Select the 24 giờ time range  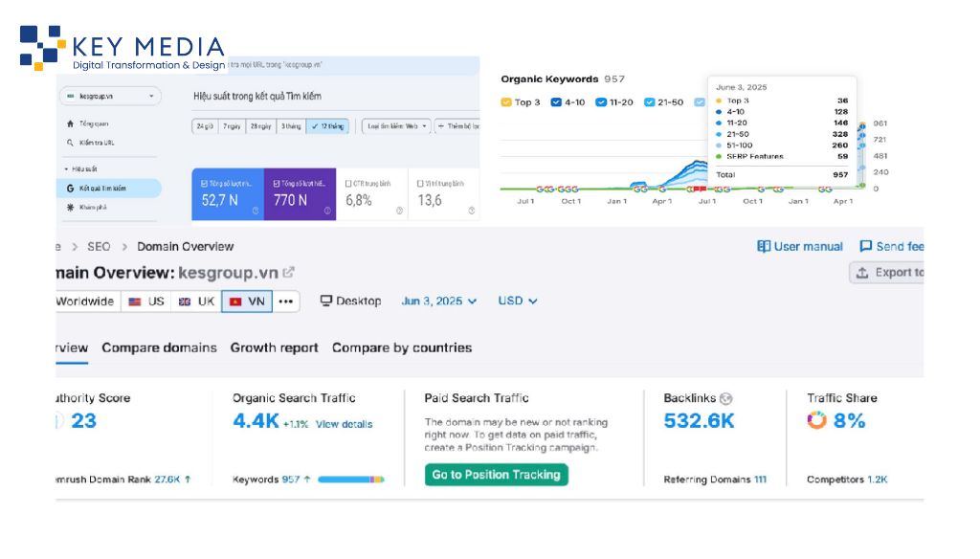[205, 126]
